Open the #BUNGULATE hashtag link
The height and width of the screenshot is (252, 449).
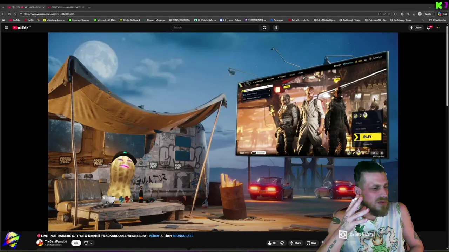click(x=183, y=236)
